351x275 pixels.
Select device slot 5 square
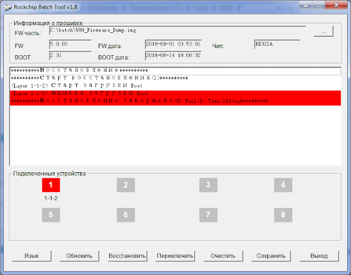pos(51,215)
